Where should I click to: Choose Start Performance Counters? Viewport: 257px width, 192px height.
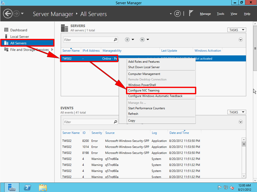click(x=147, y=108)
